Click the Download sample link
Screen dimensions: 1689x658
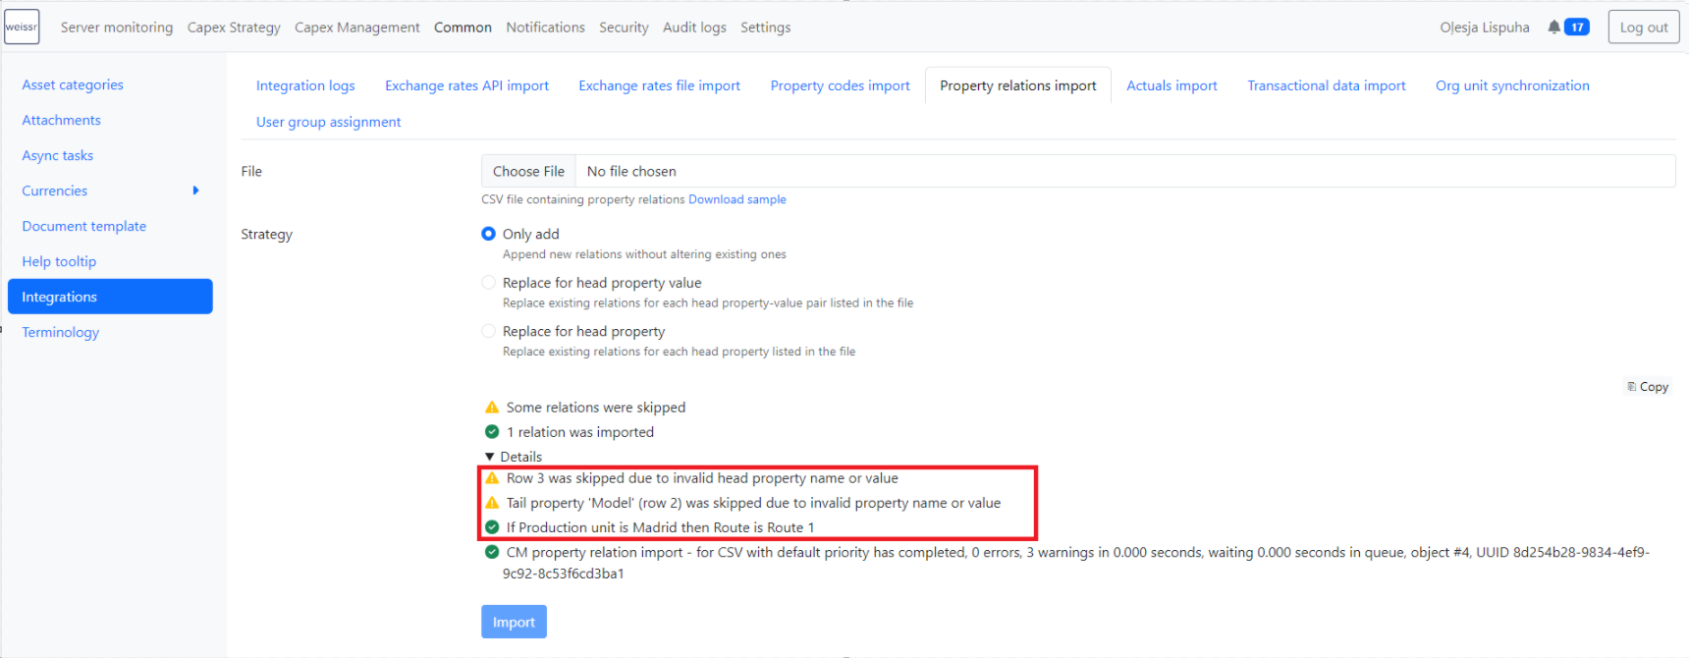[736, 199]
